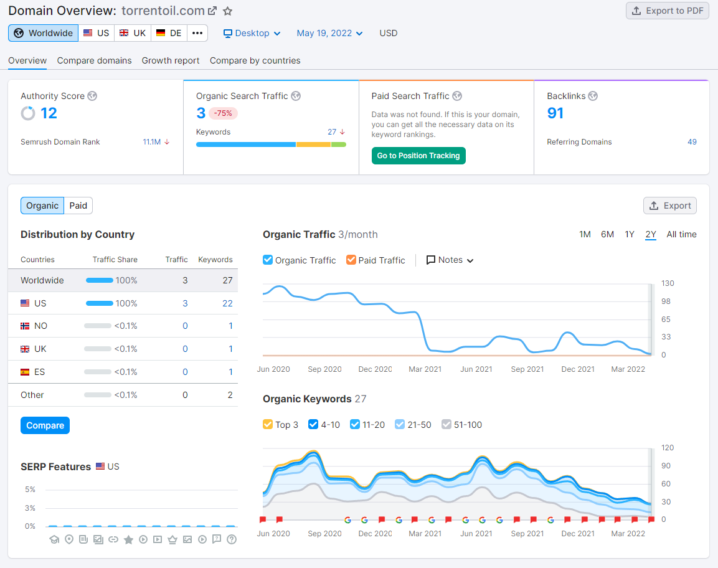Open the Compare domains tab
This screenshot has height=568, width=718.
coord(94,60)
